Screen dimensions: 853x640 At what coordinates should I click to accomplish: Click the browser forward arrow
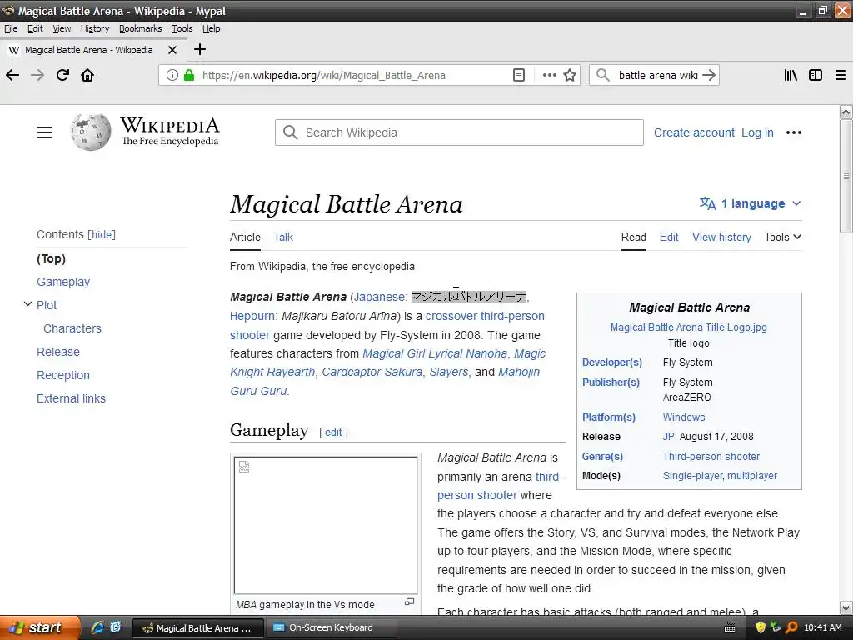(x=37, y=75)
